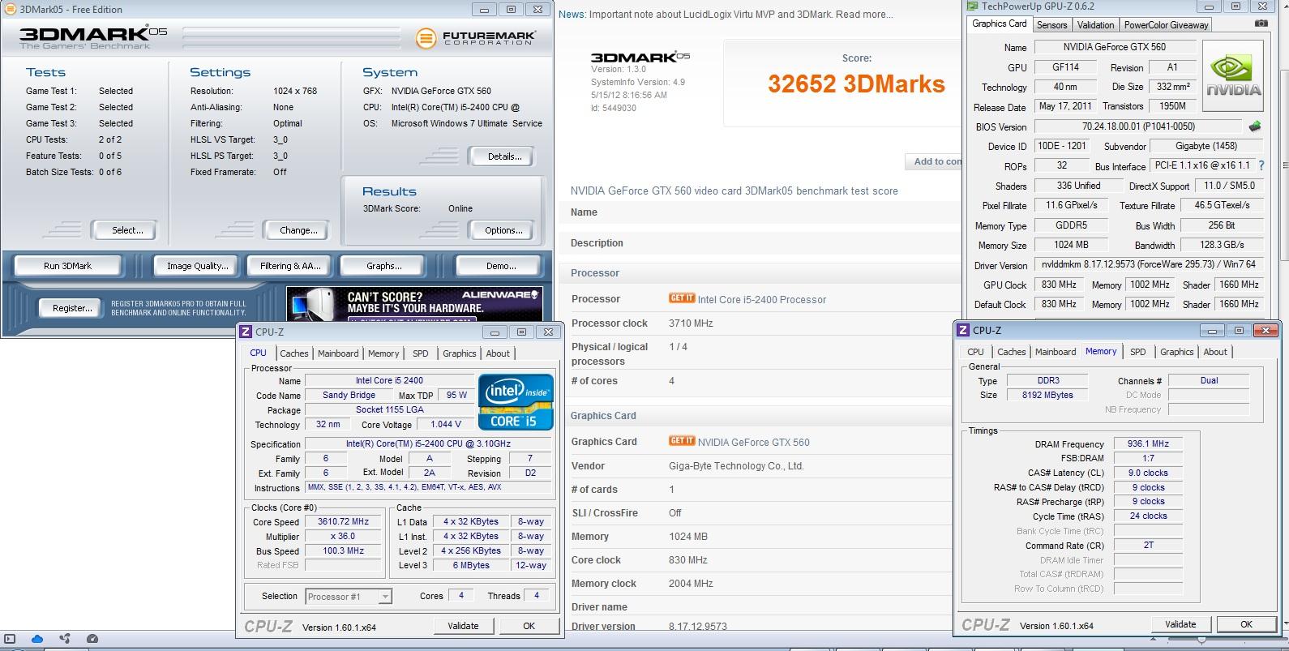Screen dimensions: 1289x651
Task: Click the panel toggle icon at bottom left
Action: coord(10,639)
